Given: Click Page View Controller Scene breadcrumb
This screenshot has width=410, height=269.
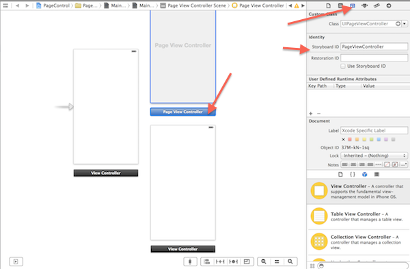Looking at the screenshot, I should point(193,5).
